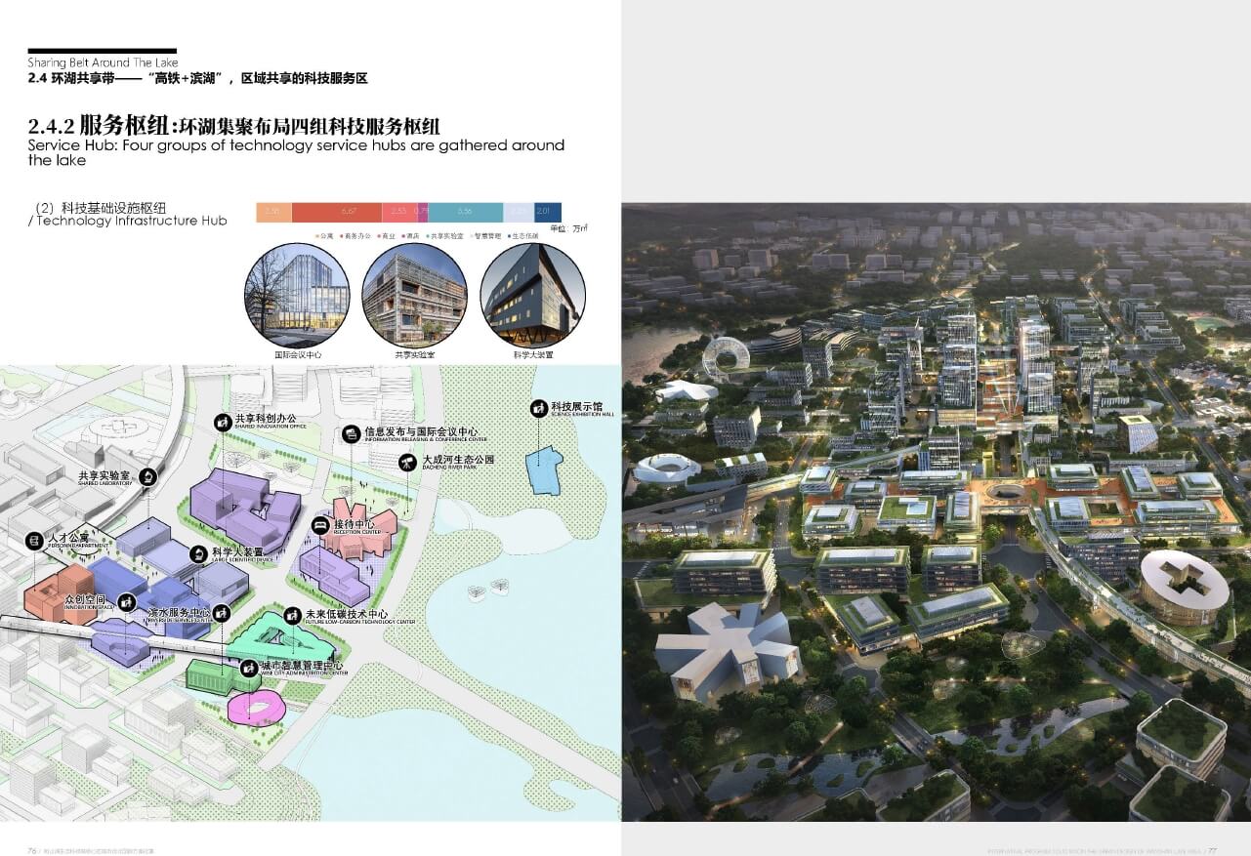
Task: Click the 未来低碳技术中心 map label
Action: [346, 614]
